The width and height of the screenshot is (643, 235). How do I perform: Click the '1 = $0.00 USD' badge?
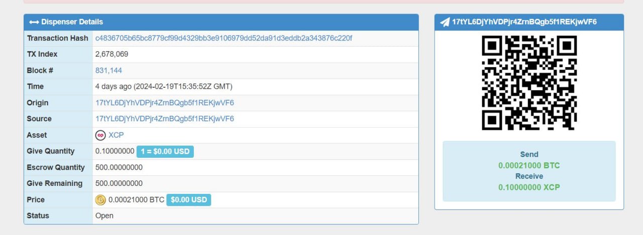click(165, 151)
